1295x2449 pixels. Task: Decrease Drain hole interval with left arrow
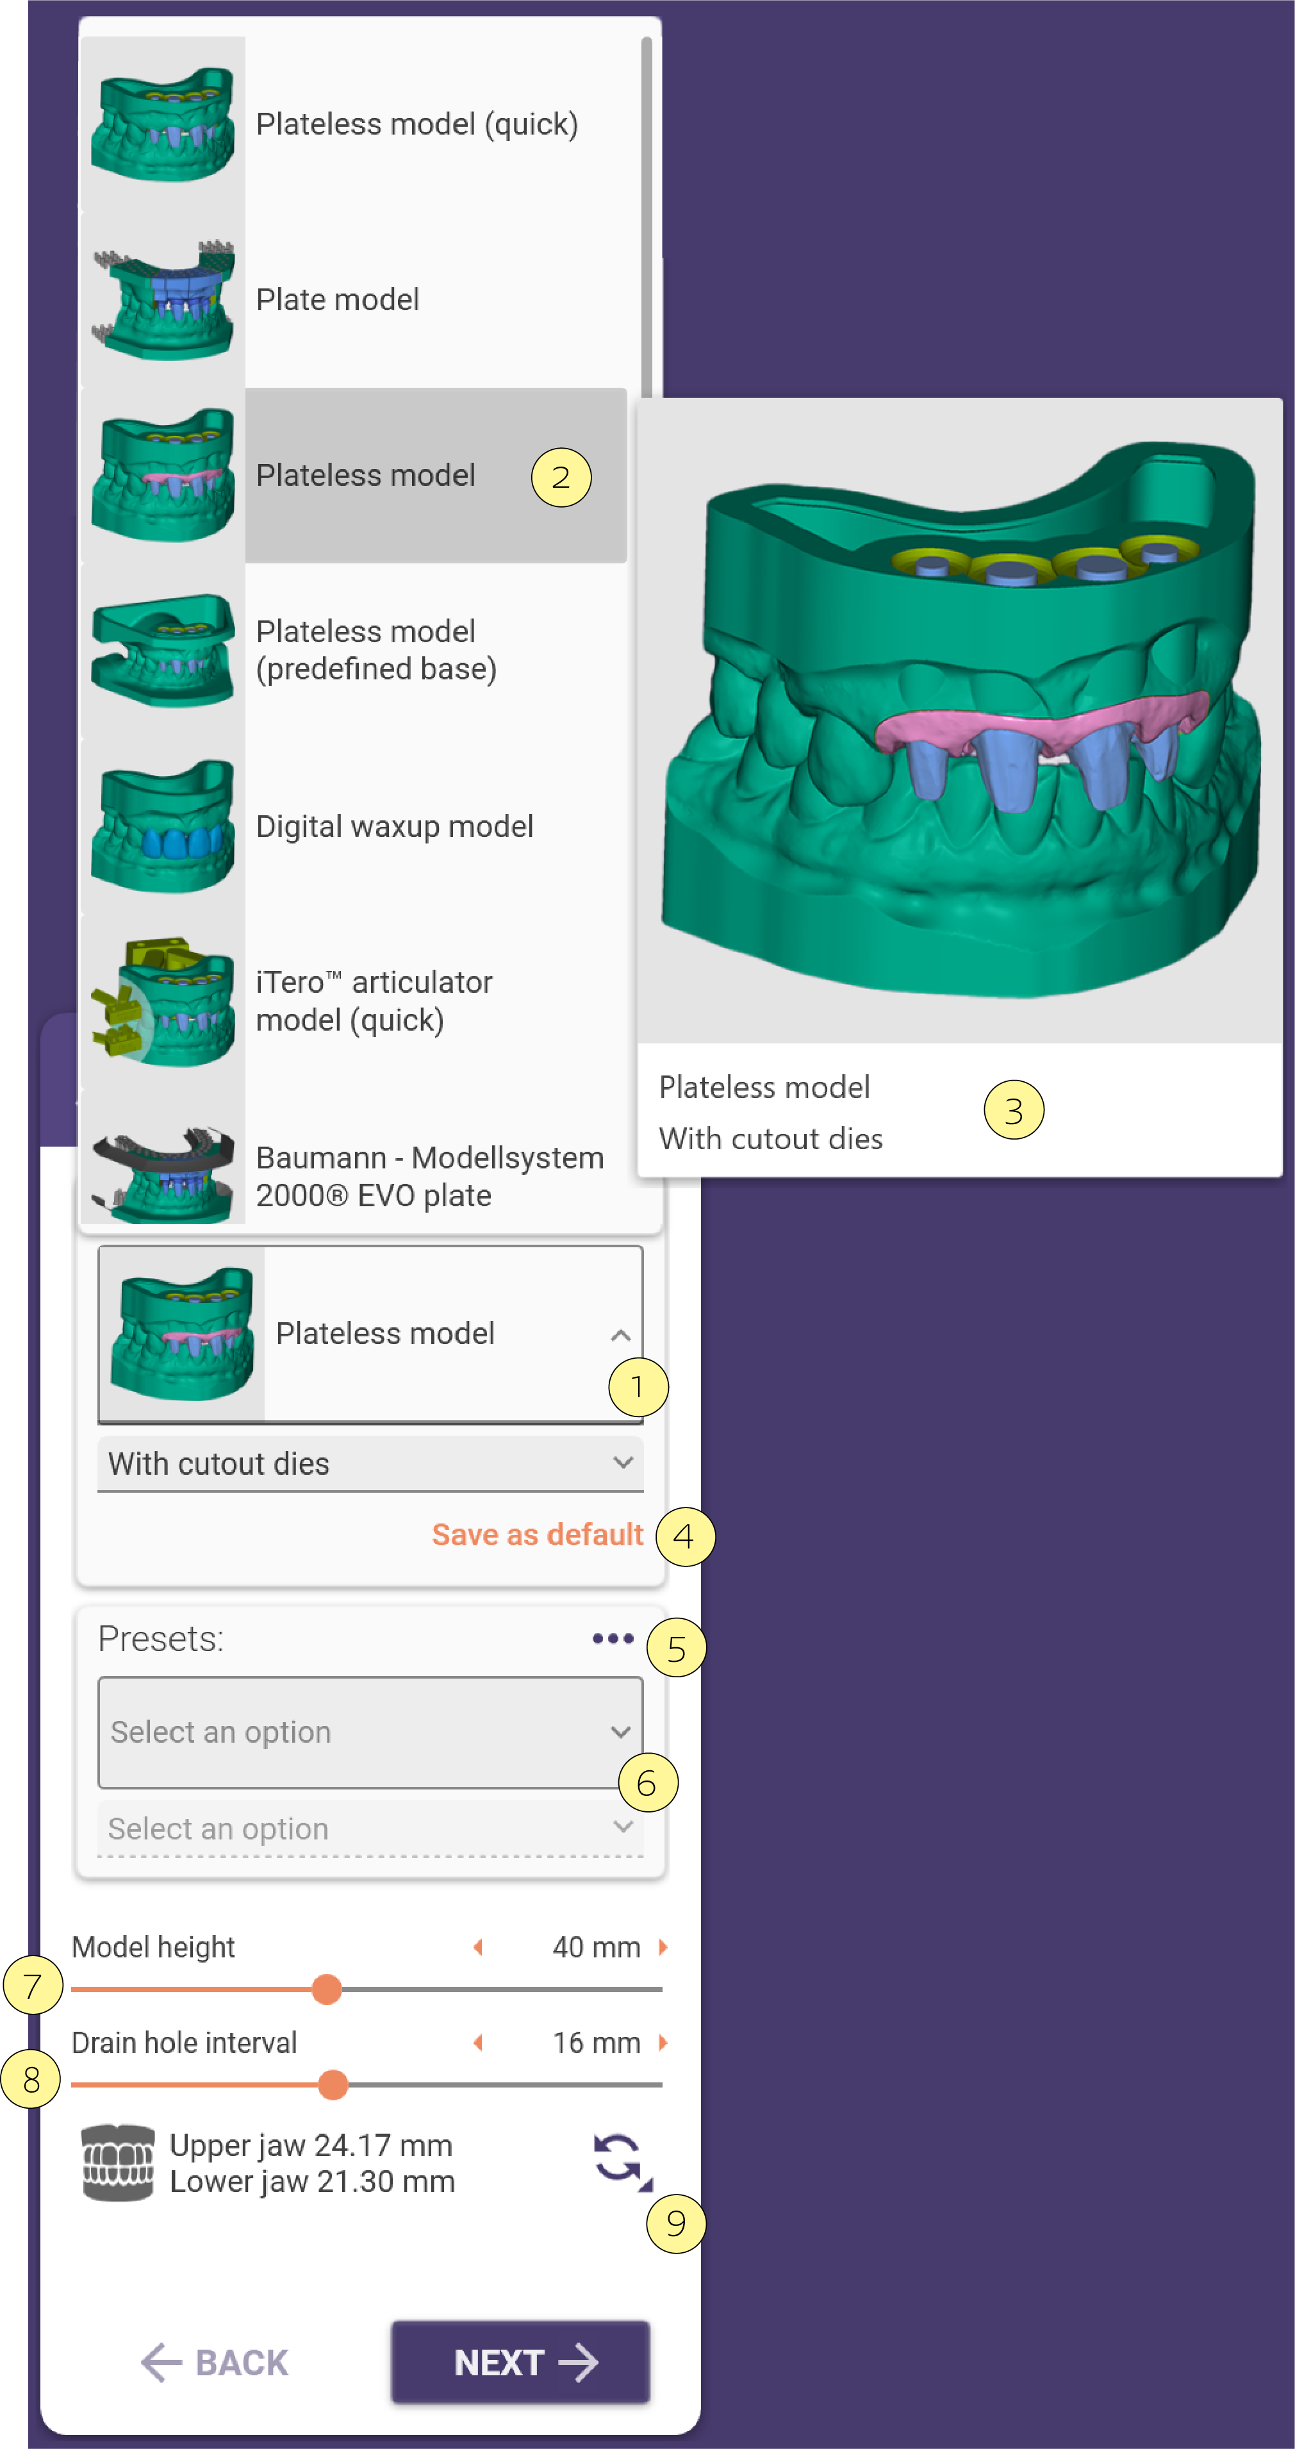tap(478, 2041)
